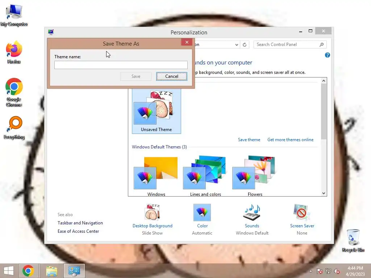Viewport: 371px width, 278px height.
Task: Open the Sounds settings icon
Action: coord(252,212)
